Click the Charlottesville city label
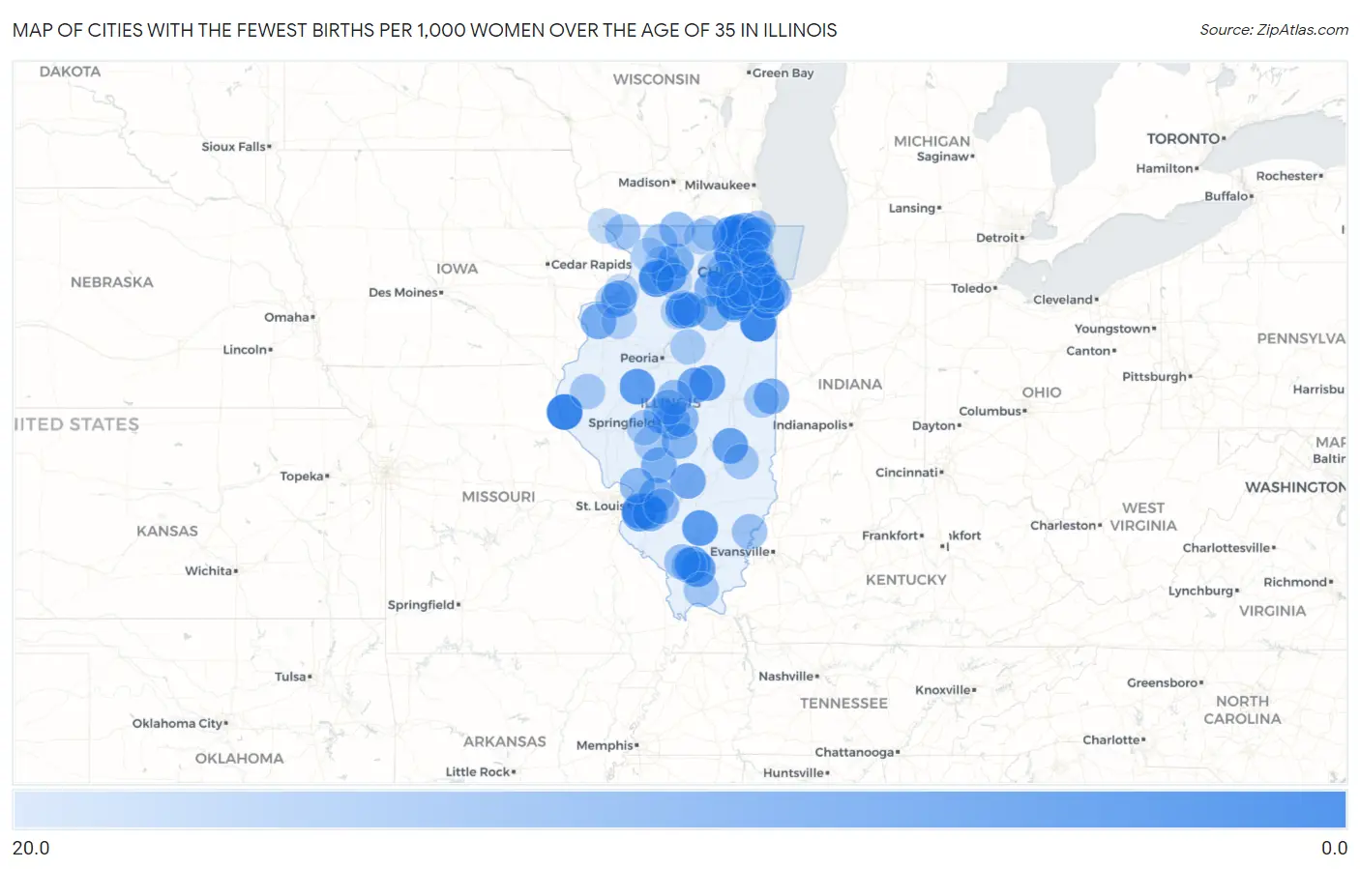The image size is (1360, 869). (x=1227, y=547)
